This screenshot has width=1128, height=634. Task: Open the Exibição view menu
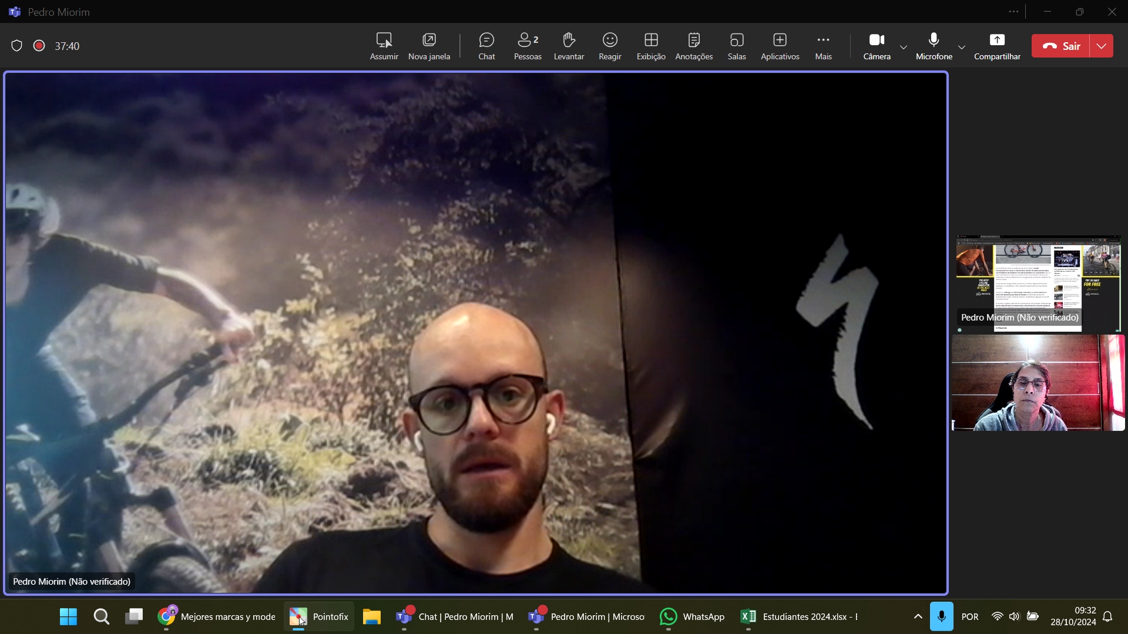651,46
